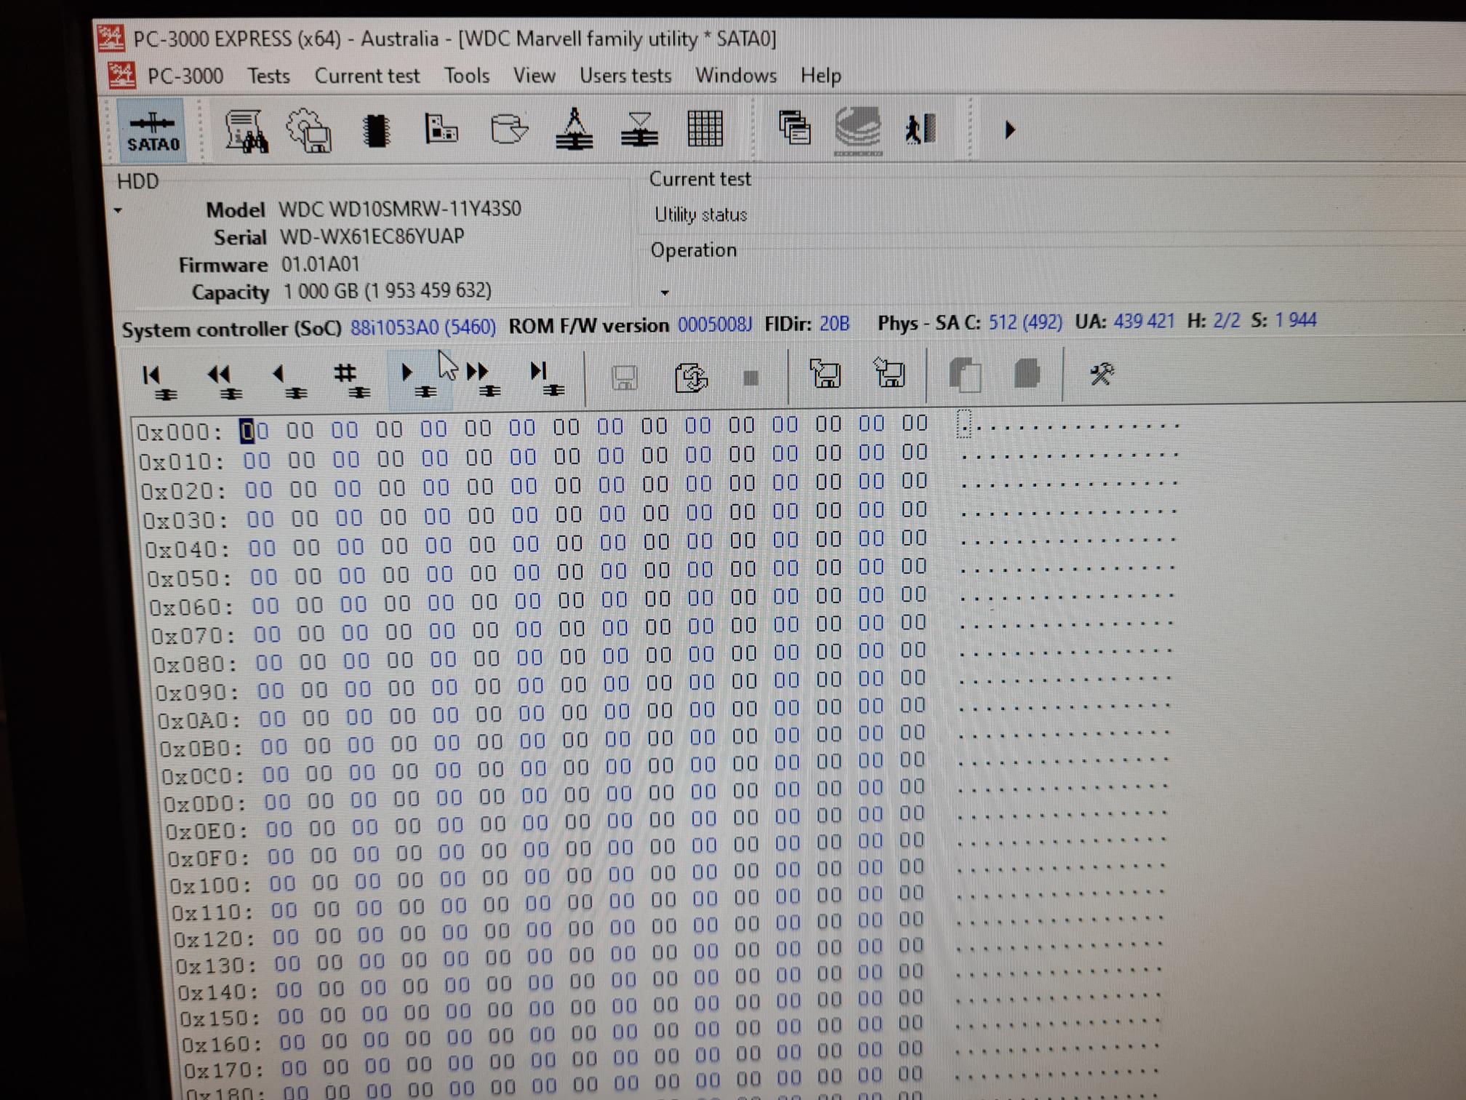Screen dimensions: 1466x1100
Task: Jump to the first sector
Action: [x=159, y=382]
